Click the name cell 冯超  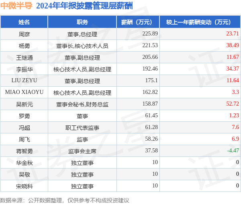[24, 128]
